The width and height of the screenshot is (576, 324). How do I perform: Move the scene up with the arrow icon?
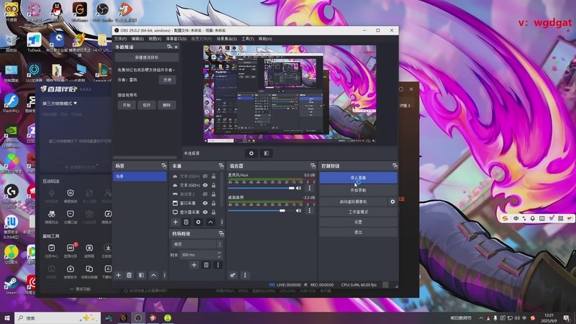(x=153, y=275)
